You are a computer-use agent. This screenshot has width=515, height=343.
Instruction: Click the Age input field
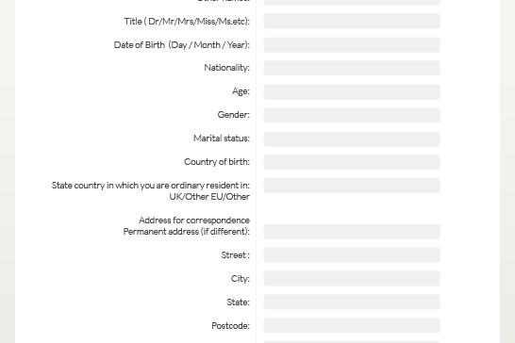(x=352, y=91)
